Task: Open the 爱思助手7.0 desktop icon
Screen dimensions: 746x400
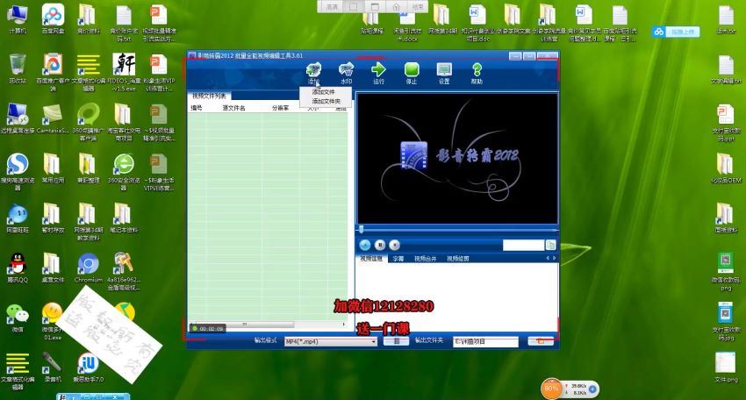Action: coord(88,367)
